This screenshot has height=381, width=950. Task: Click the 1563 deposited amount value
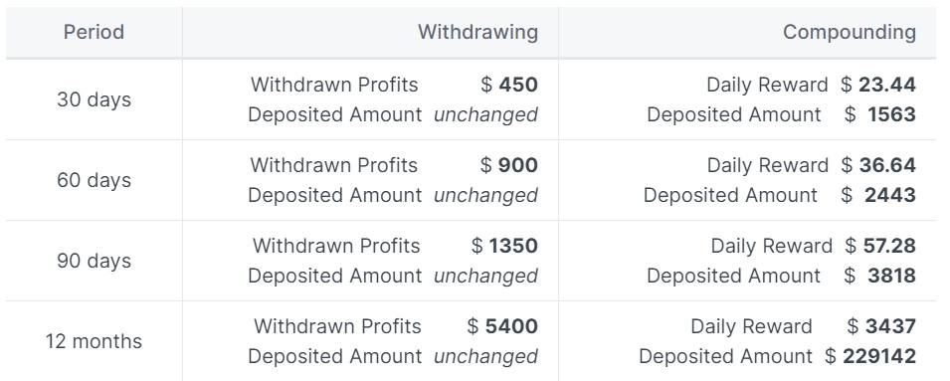pyautogui.click(x=891, y=114)
